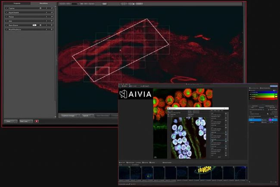This screenshot has width=280, height=187.
Task: Click the Rare Event eye icon
Action: click(40, 25)
